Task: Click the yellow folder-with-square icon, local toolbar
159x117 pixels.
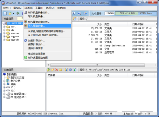Action: 61,70
